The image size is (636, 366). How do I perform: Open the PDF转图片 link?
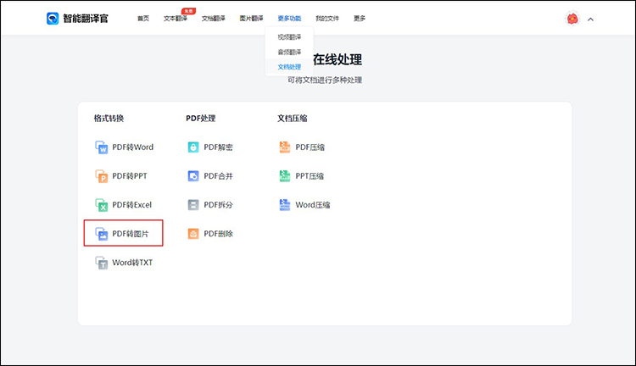click(131, 234)
